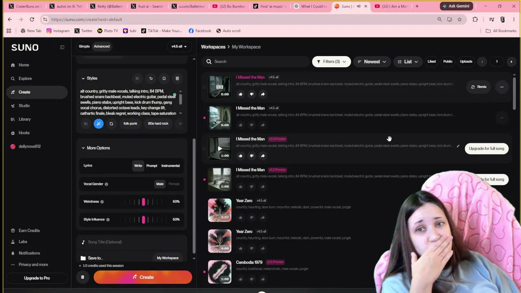Remix the first I Missed the Man song
This screenshot has height=293, width=521.
tap(478, 87)
